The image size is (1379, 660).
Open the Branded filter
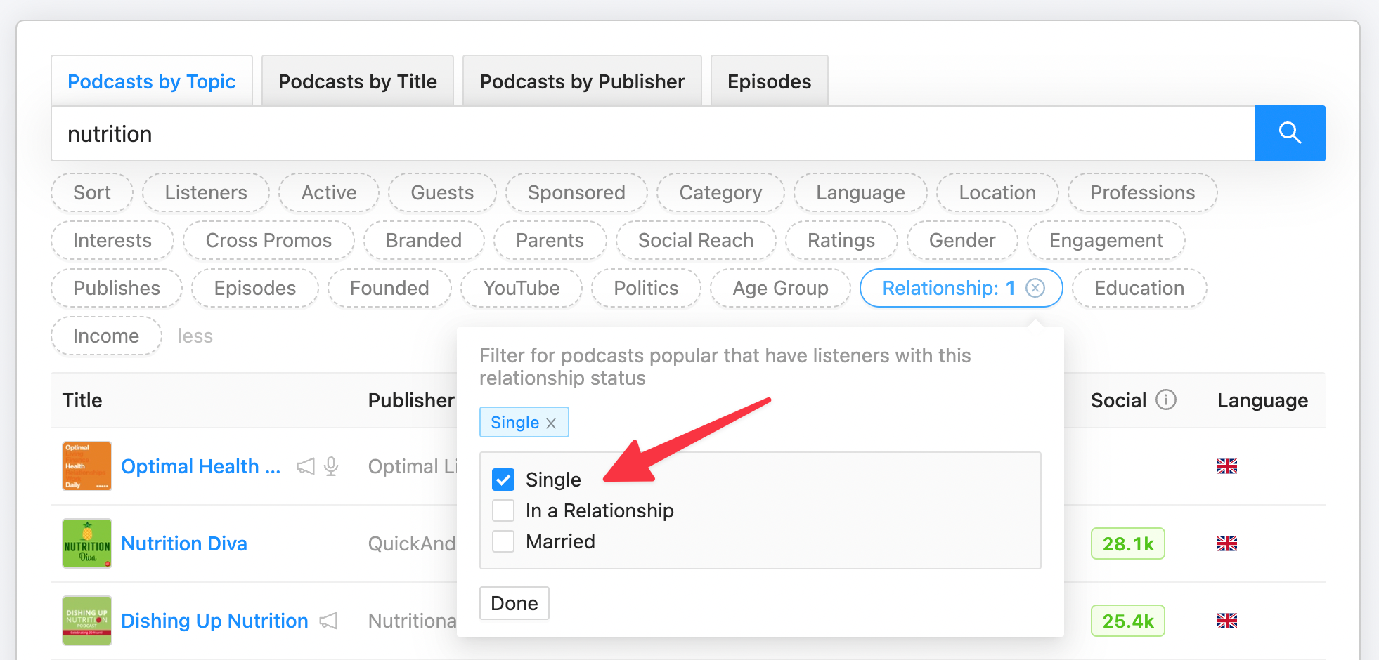tap(424, 240)
